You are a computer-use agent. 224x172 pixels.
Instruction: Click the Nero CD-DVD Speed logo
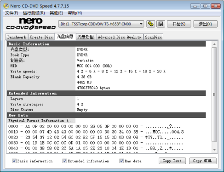tap(31, 23)
